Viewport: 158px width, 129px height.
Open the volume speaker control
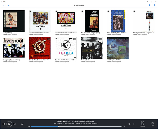(x=153, y=123)
